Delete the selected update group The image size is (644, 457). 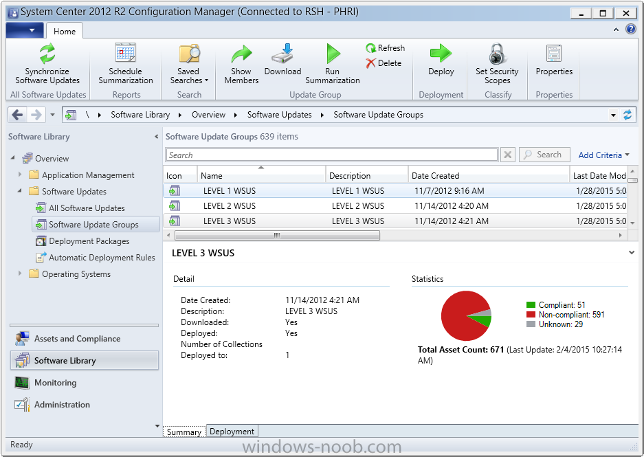[384, 63]
